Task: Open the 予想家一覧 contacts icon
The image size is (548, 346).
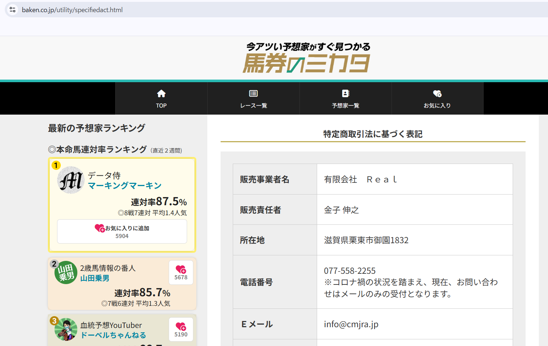Action: [345, 94]
